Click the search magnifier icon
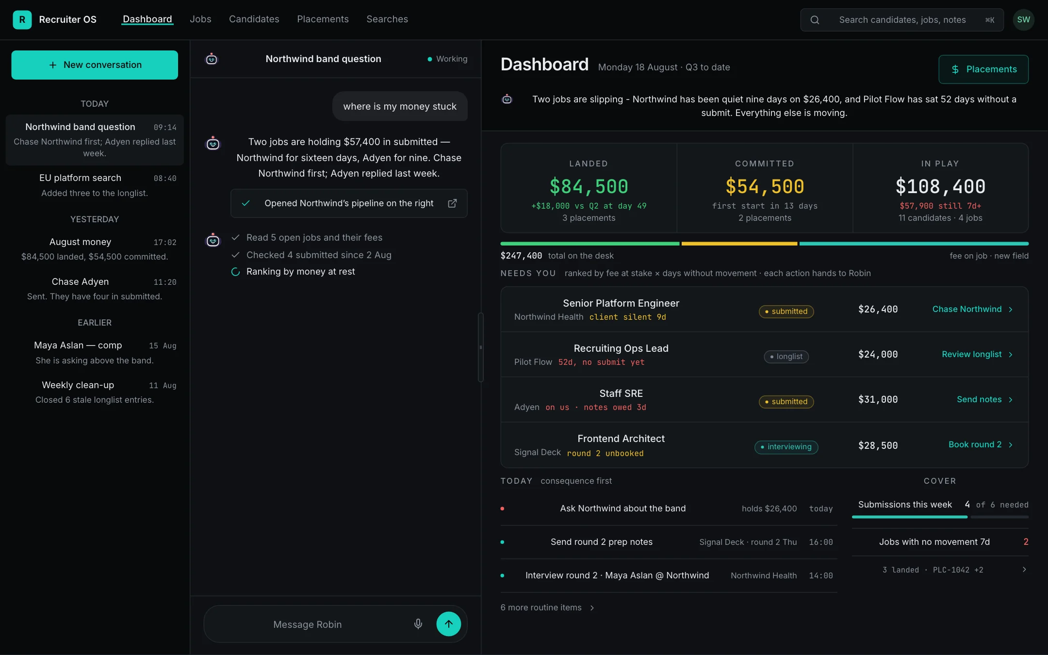Viewport: 1048px width, 655px height. tap(815, 20)
